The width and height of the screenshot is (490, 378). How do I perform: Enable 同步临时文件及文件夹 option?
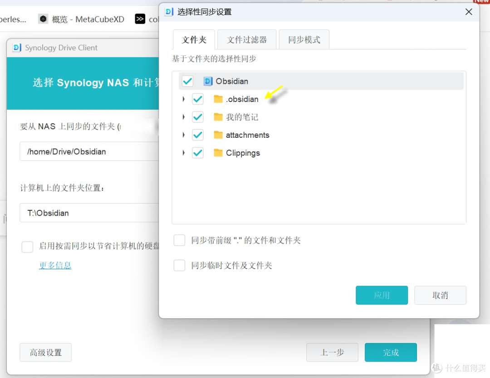[179, 265]
